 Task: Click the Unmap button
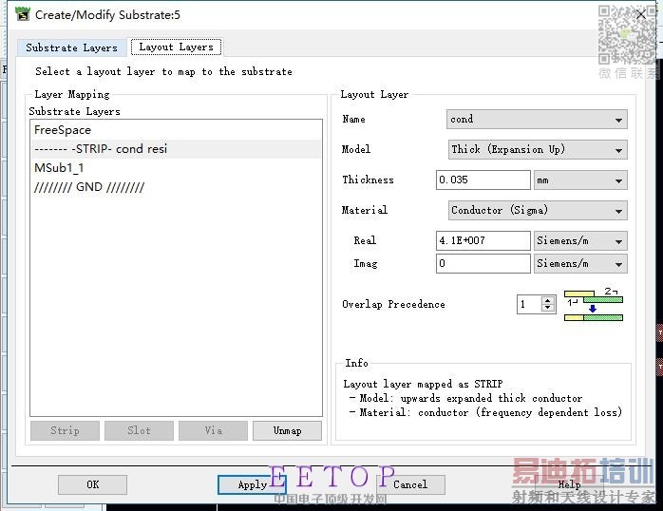287,430
